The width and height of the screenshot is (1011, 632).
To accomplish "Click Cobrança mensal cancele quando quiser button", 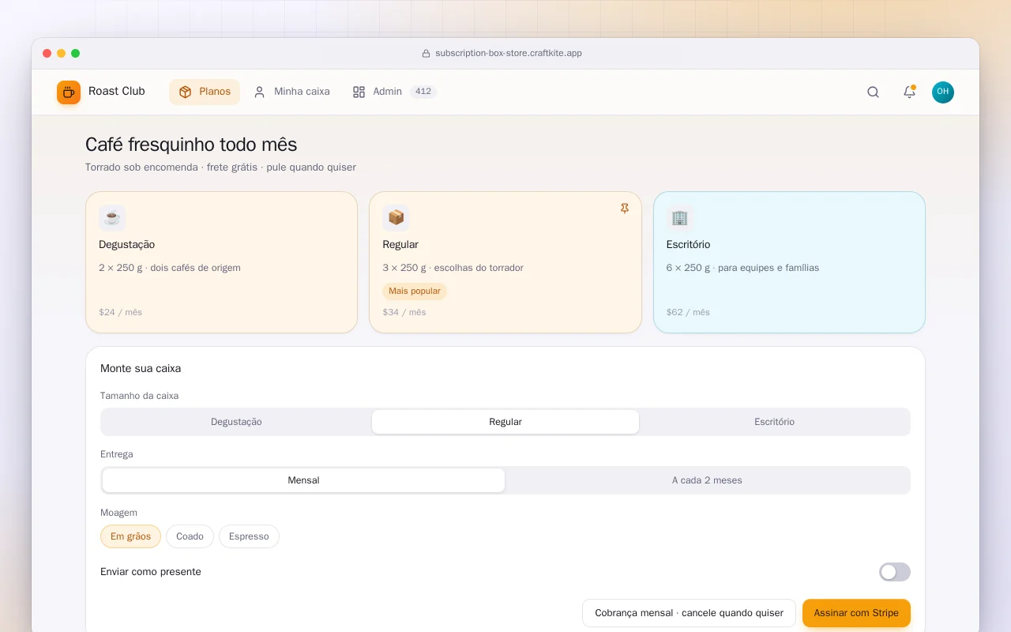I will pos(689,613).
